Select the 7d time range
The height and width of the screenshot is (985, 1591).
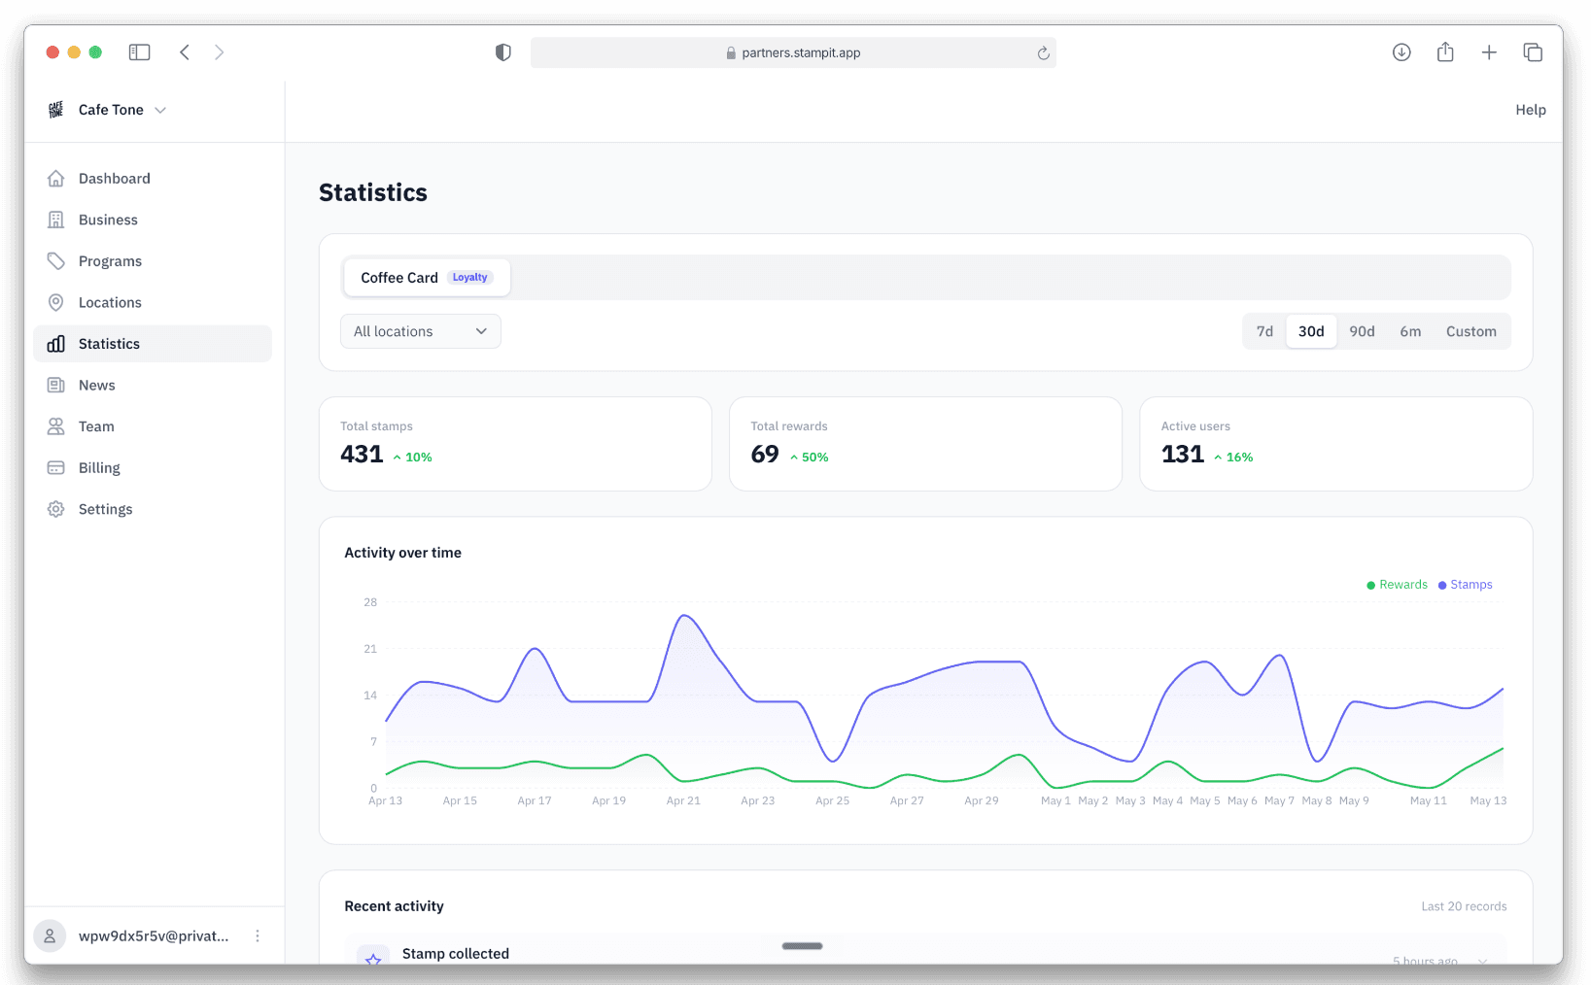1264,331
